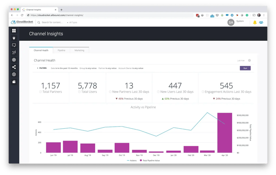Click the share icon in sidebar
The width and height of the screenshot is (276, 175).
point(14,67)
